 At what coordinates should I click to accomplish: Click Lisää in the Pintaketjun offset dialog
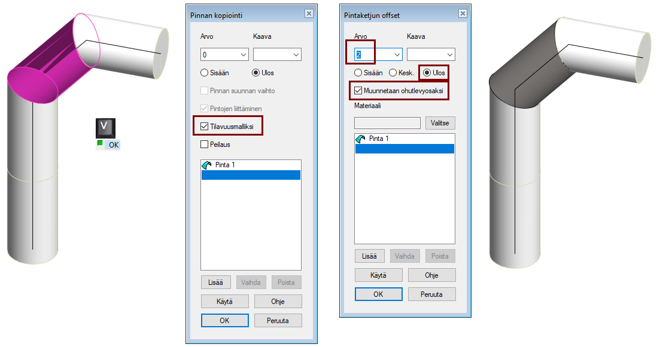point(369,256)
